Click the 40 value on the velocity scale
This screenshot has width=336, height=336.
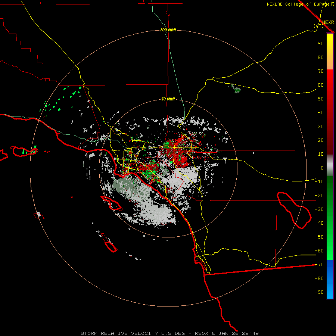point(321,113)
